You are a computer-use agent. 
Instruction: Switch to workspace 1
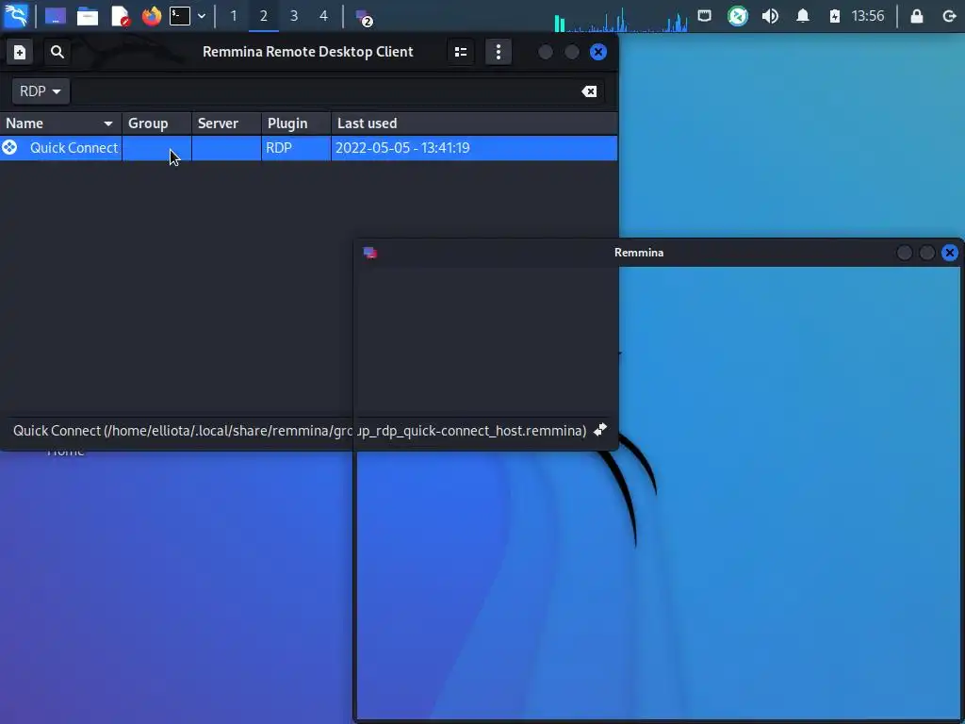pyautogui.click(x=234, y=16)
